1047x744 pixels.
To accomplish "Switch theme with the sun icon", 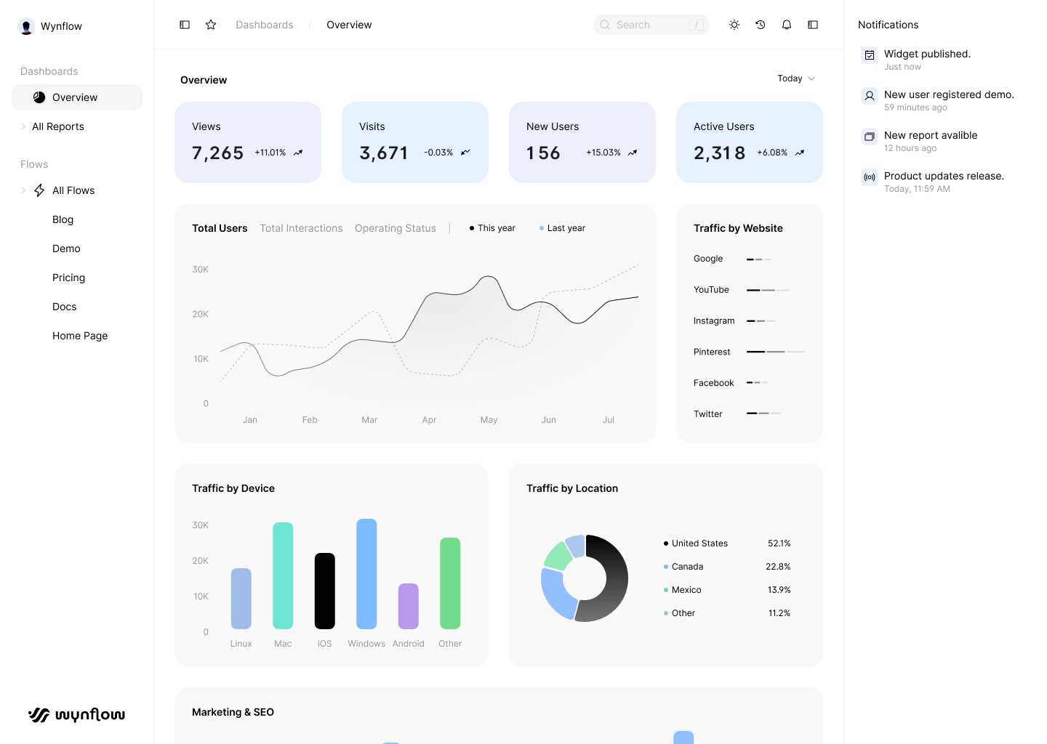I will pyautogui.click(x=734, y=25).
